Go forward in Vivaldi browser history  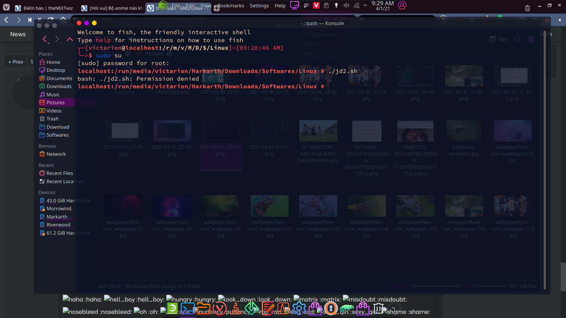[19, 20]
